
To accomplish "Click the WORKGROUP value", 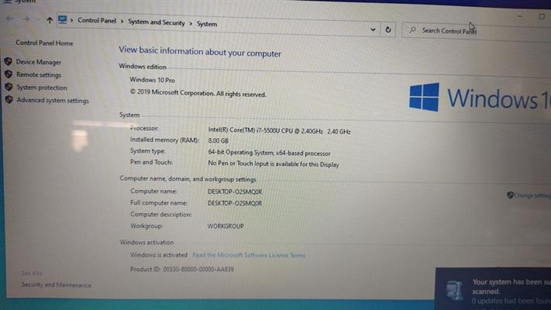I will click(x=226, y=226).
